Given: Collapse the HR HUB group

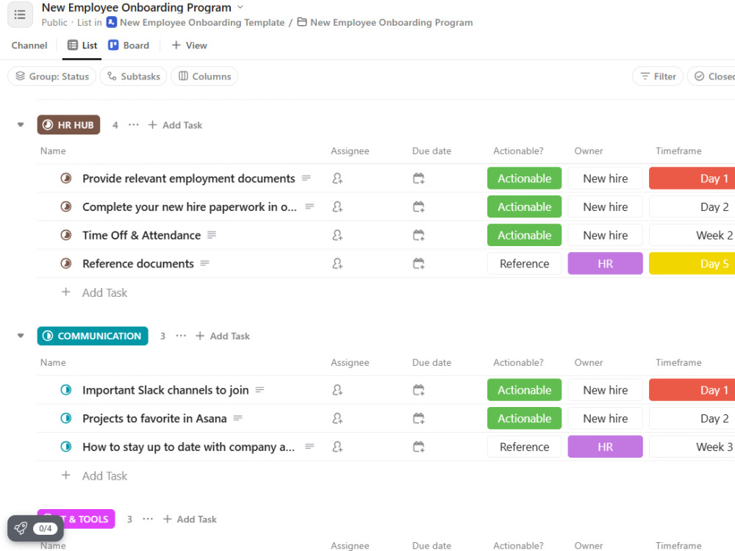Looking at the screenshot, I should coord(21,125).
